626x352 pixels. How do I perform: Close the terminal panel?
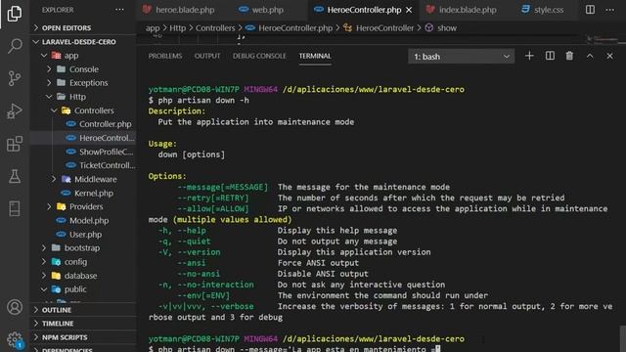[609, 56]
